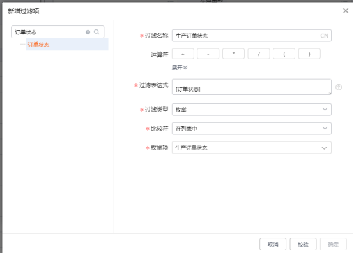Click the 过滤表达式 text area

coord(252,87)
